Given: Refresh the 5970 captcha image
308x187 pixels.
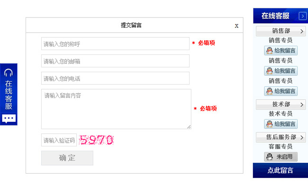Looking at the screenshot, I should 96,140.
